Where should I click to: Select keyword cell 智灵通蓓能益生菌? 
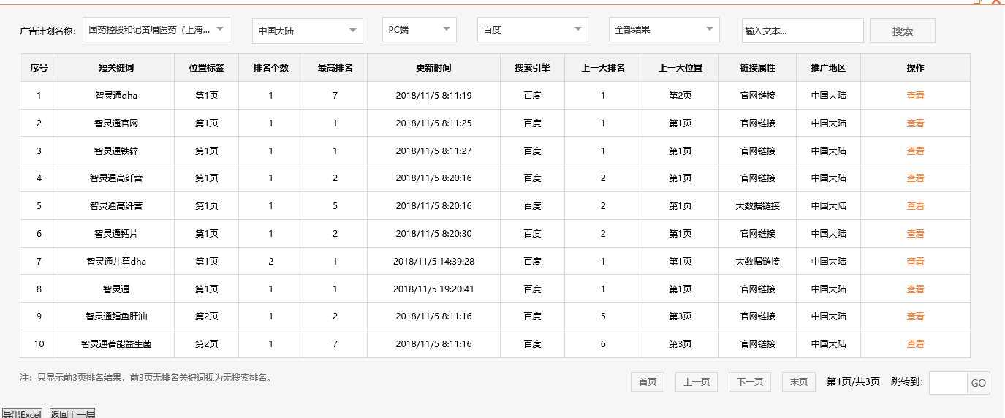pos(116,344)
